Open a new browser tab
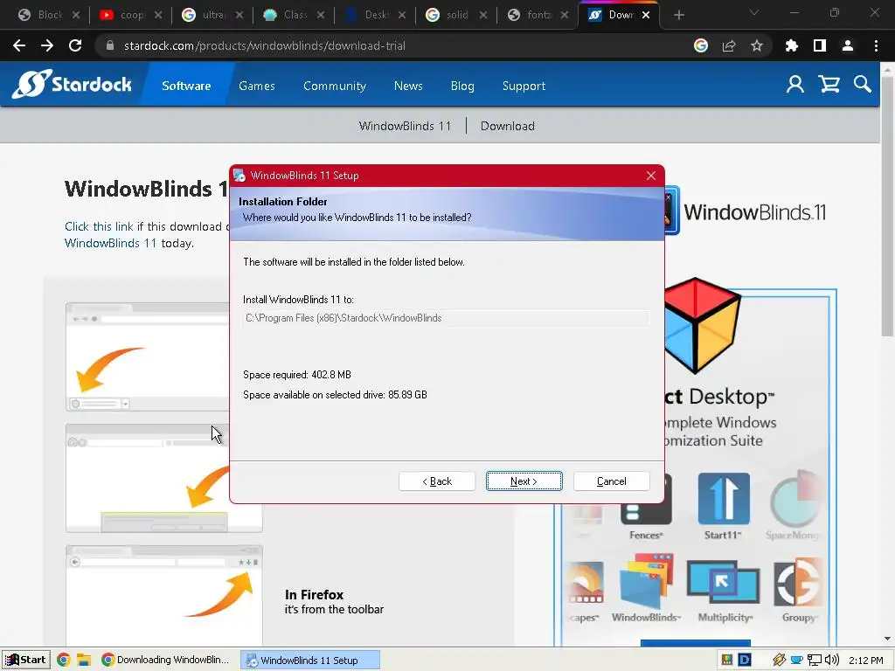The image size is (895, 671). (678, 15)
